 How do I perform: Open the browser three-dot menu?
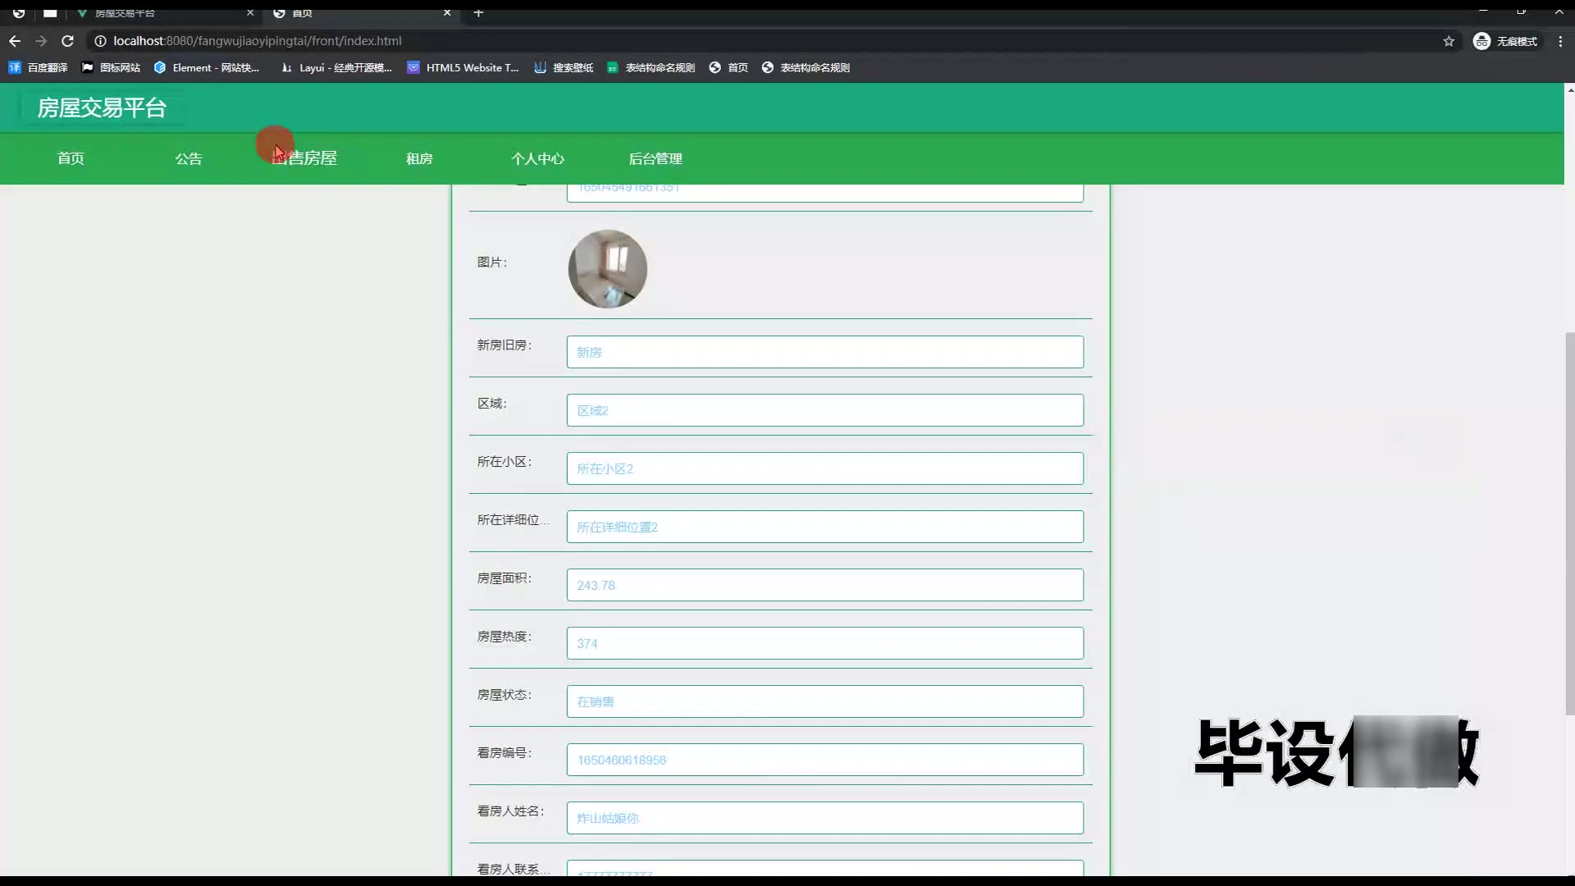tap(1560, 41)
